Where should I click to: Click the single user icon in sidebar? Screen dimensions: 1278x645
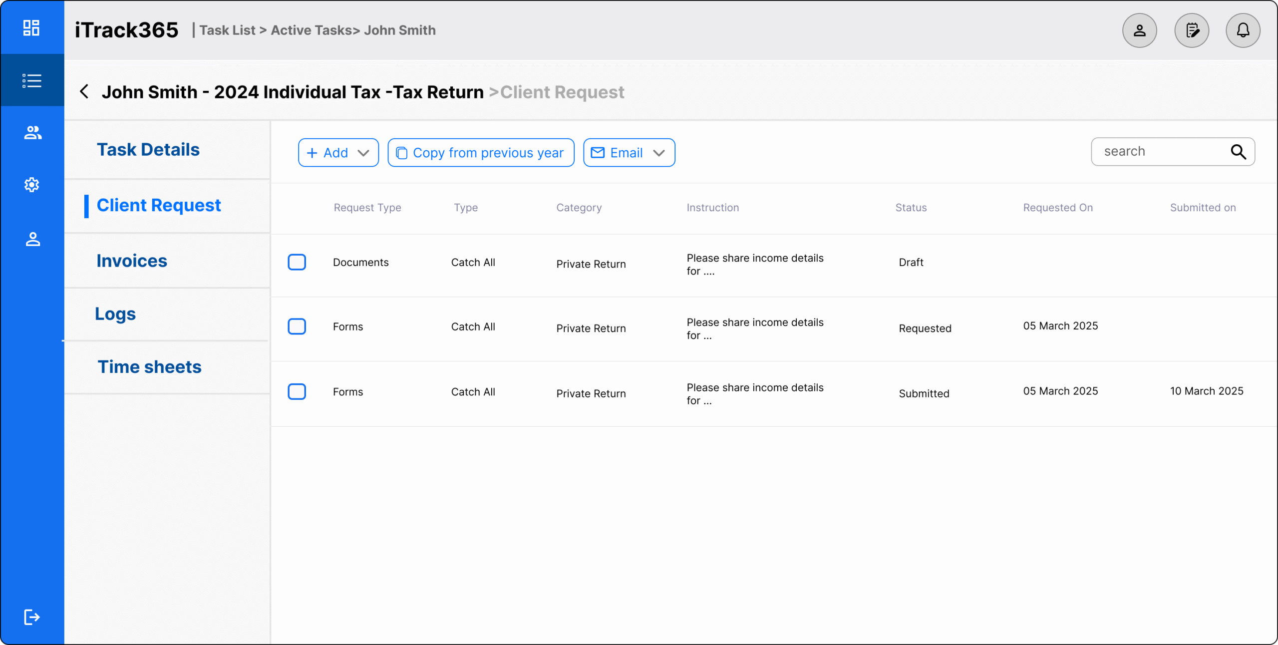32,239
